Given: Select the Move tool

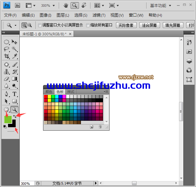Looking at the screenshot, I should [x=14, y=42].
